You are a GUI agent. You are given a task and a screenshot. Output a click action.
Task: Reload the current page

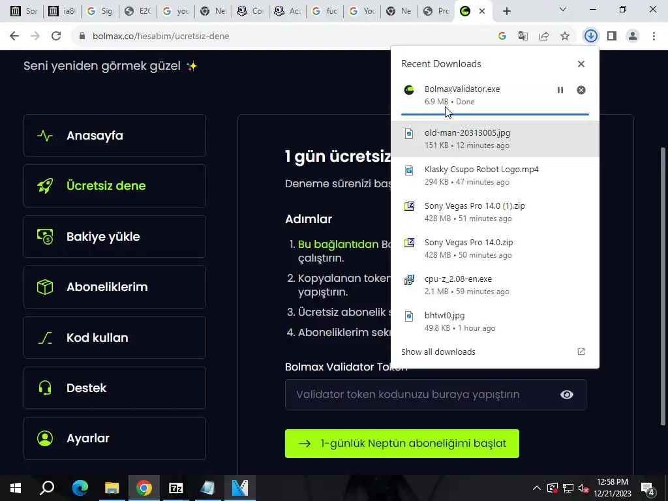56,37
